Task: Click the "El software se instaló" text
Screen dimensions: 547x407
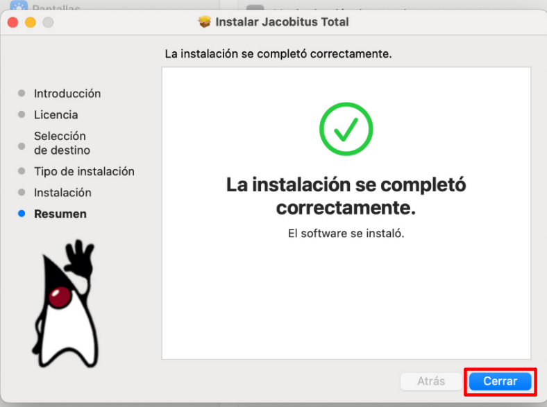Action: [x=346, y=234]
